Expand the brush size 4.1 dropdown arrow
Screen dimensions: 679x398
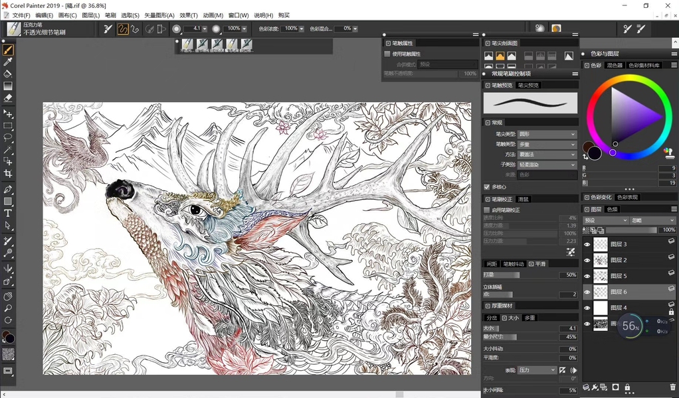point(206,29)
